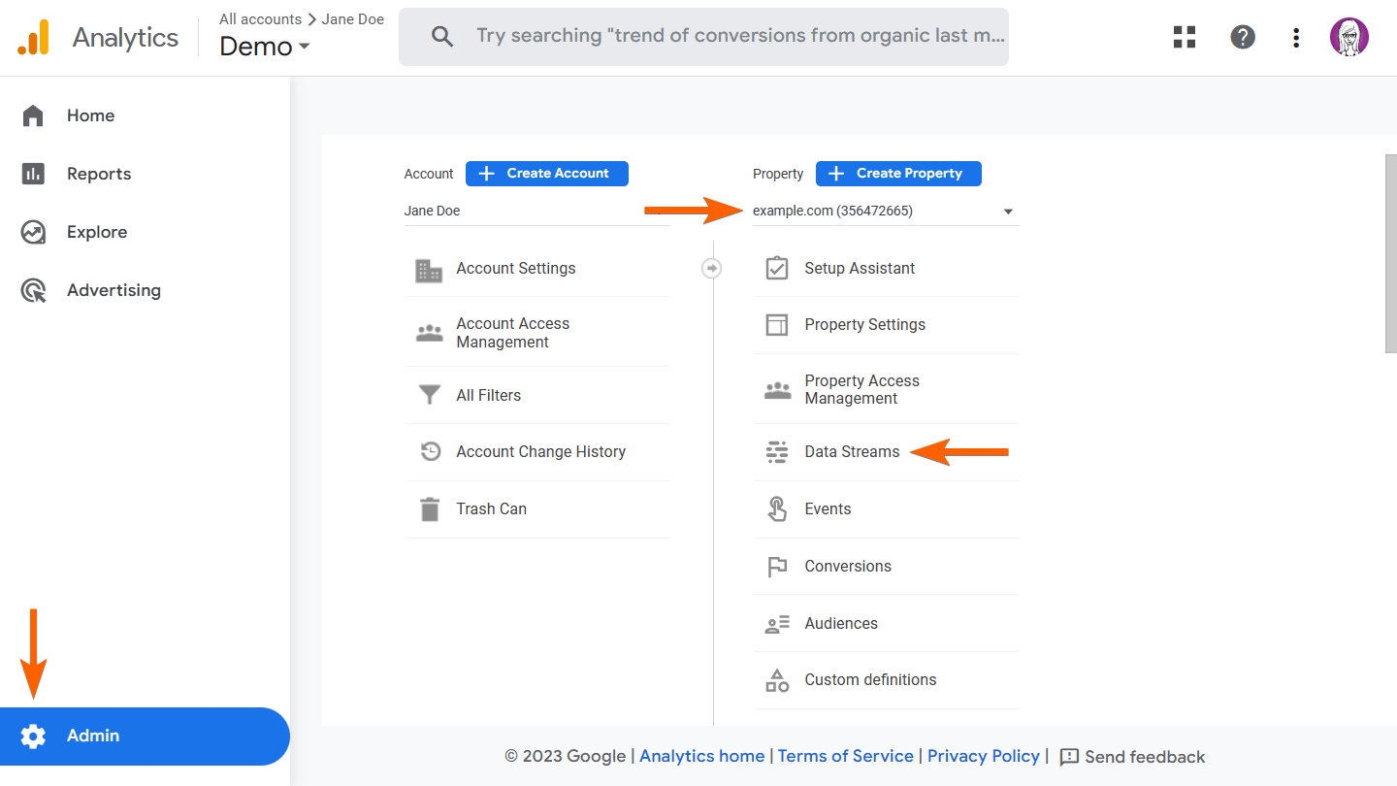Click the Custom definitions shapes icon
The width and height of the screenshot is (1397, 786).
pyautogui.click(x=777, y=680)
